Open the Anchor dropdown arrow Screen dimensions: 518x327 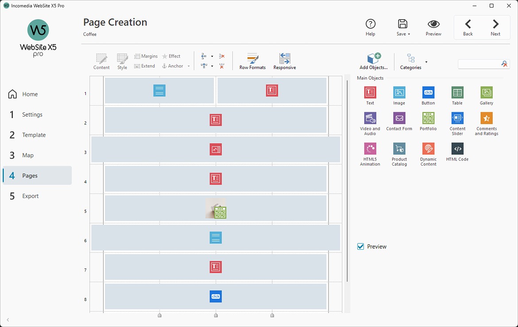[x=189, y=66]
